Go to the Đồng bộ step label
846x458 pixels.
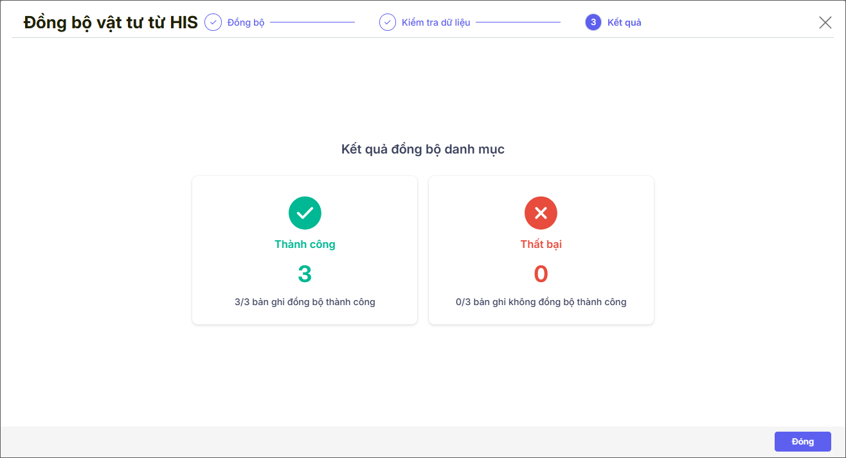pos(246,22)
